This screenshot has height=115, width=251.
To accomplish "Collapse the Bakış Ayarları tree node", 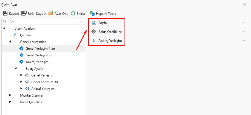I will [16, 69].
